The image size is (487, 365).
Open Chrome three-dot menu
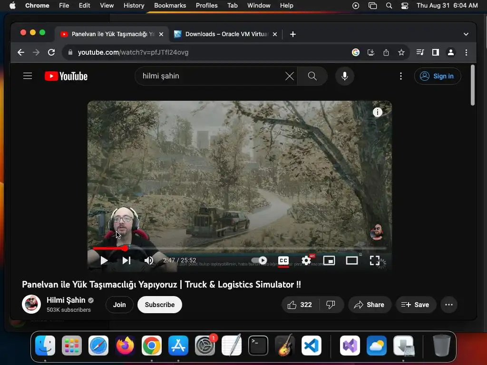click(x=466, y=52)
